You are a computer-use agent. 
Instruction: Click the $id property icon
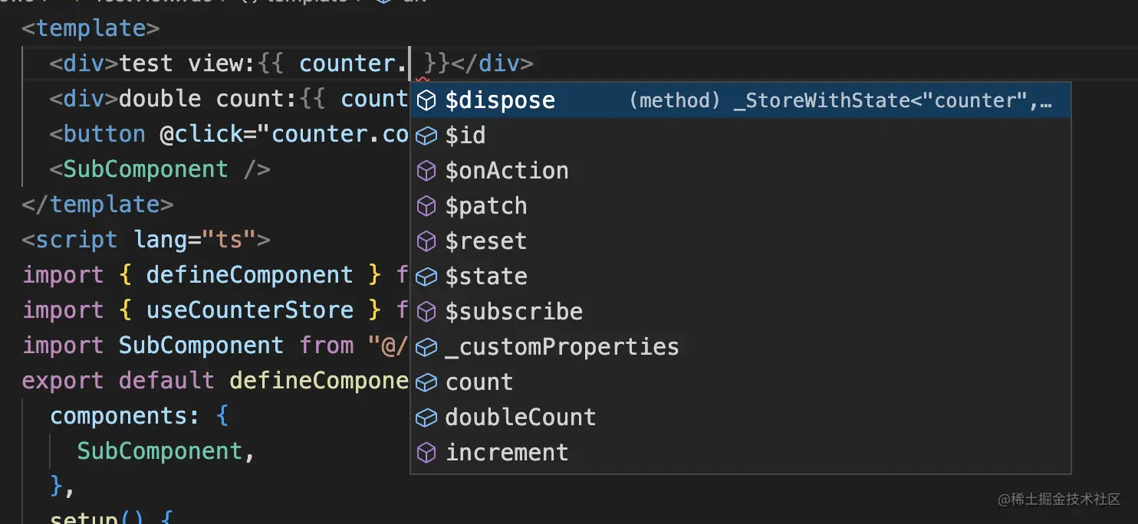pyautogui.click(x=426, y=136)
